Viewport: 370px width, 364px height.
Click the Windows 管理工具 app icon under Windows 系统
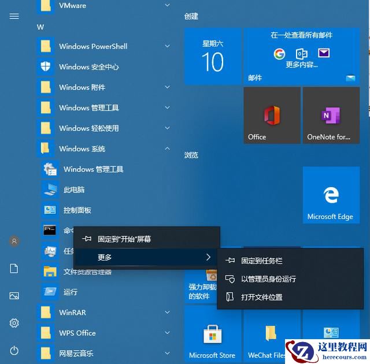click(x=50, y=169)
